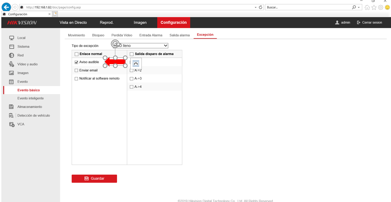The height and width of the screenshot is (202, 391).
Task: Open the VCA sidebar icon
Action: (x=12, y=124)
